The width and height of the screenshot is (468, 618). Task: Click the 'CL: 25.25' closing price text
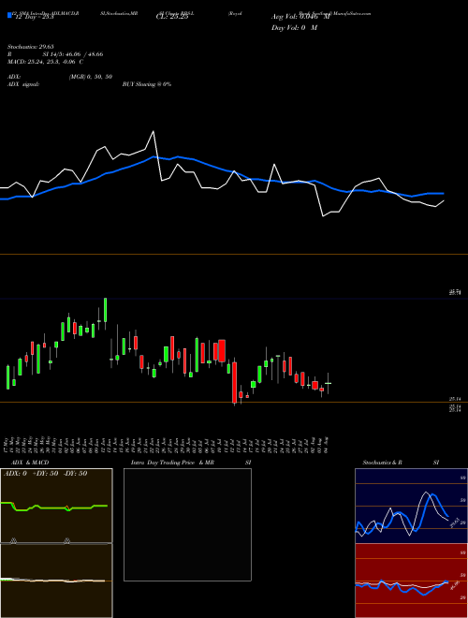[172, 18]
